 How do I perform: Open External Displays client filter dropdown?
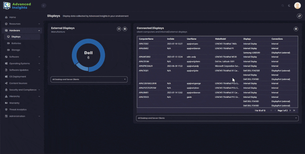click(x=89, y=79)
